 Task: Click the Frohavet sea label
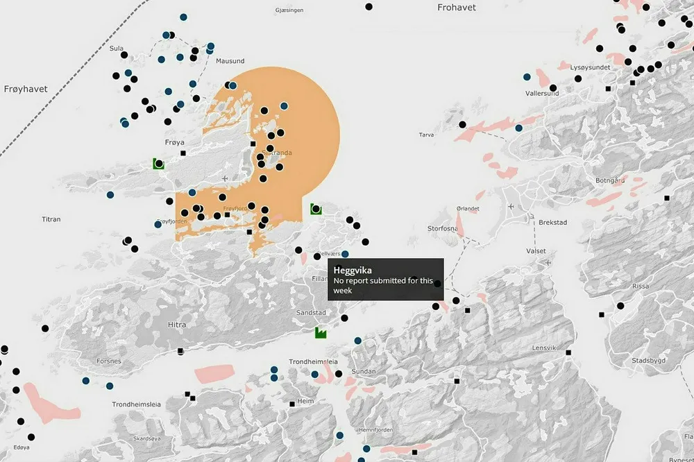[x=456, y=8]
